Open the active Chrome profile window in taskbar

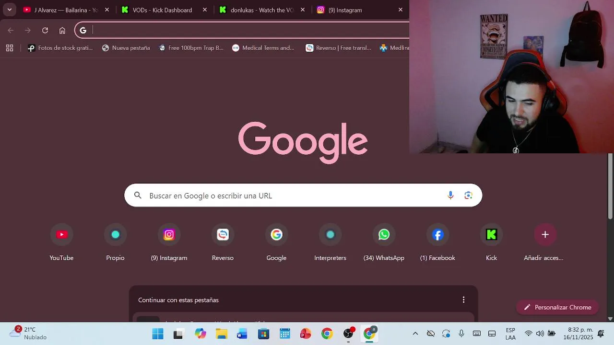pos(369,333)
